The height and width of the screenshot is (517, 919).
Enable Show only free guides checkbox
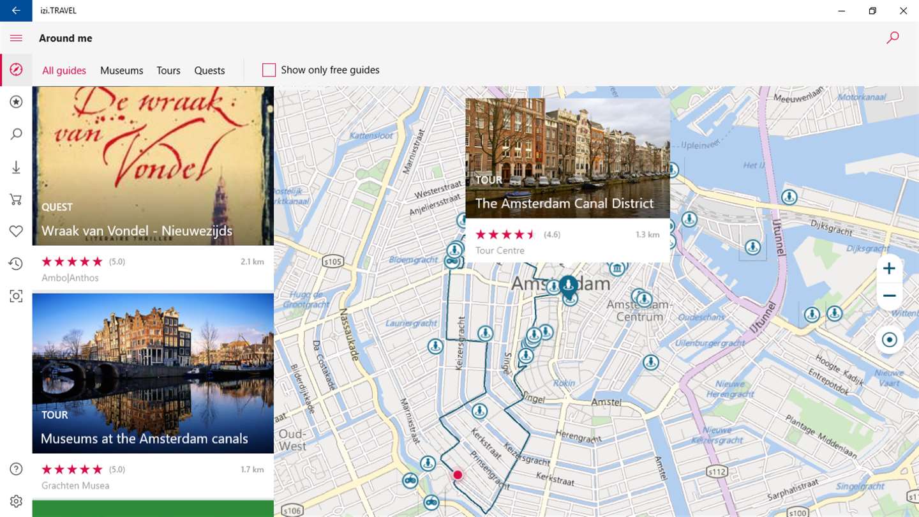(x=269, y=70)
